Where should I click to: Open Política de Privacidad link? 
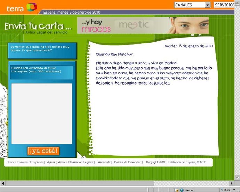128,162
